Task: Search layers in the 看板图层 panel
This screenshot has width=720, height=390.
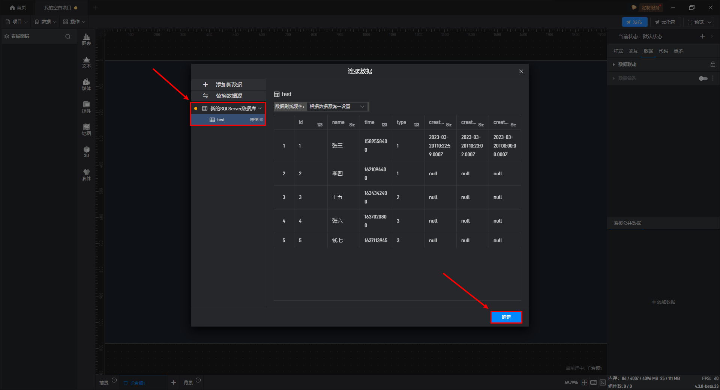Action: [x=68, y=36]
